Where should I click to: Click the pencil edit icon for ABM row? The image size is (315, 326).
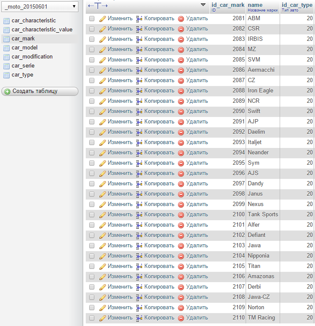[x=103, y=19]
